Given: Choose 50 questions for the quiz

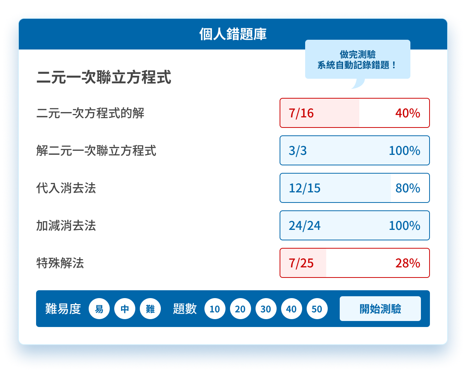Looking at the screenshot, I should 317,309.
